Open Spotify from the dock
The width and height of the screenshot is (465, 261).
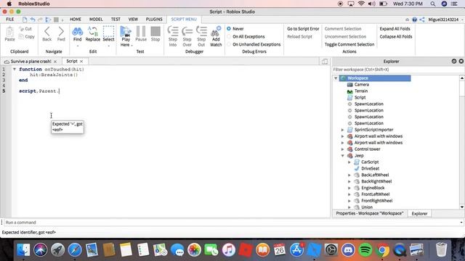(x=365, y=250)
